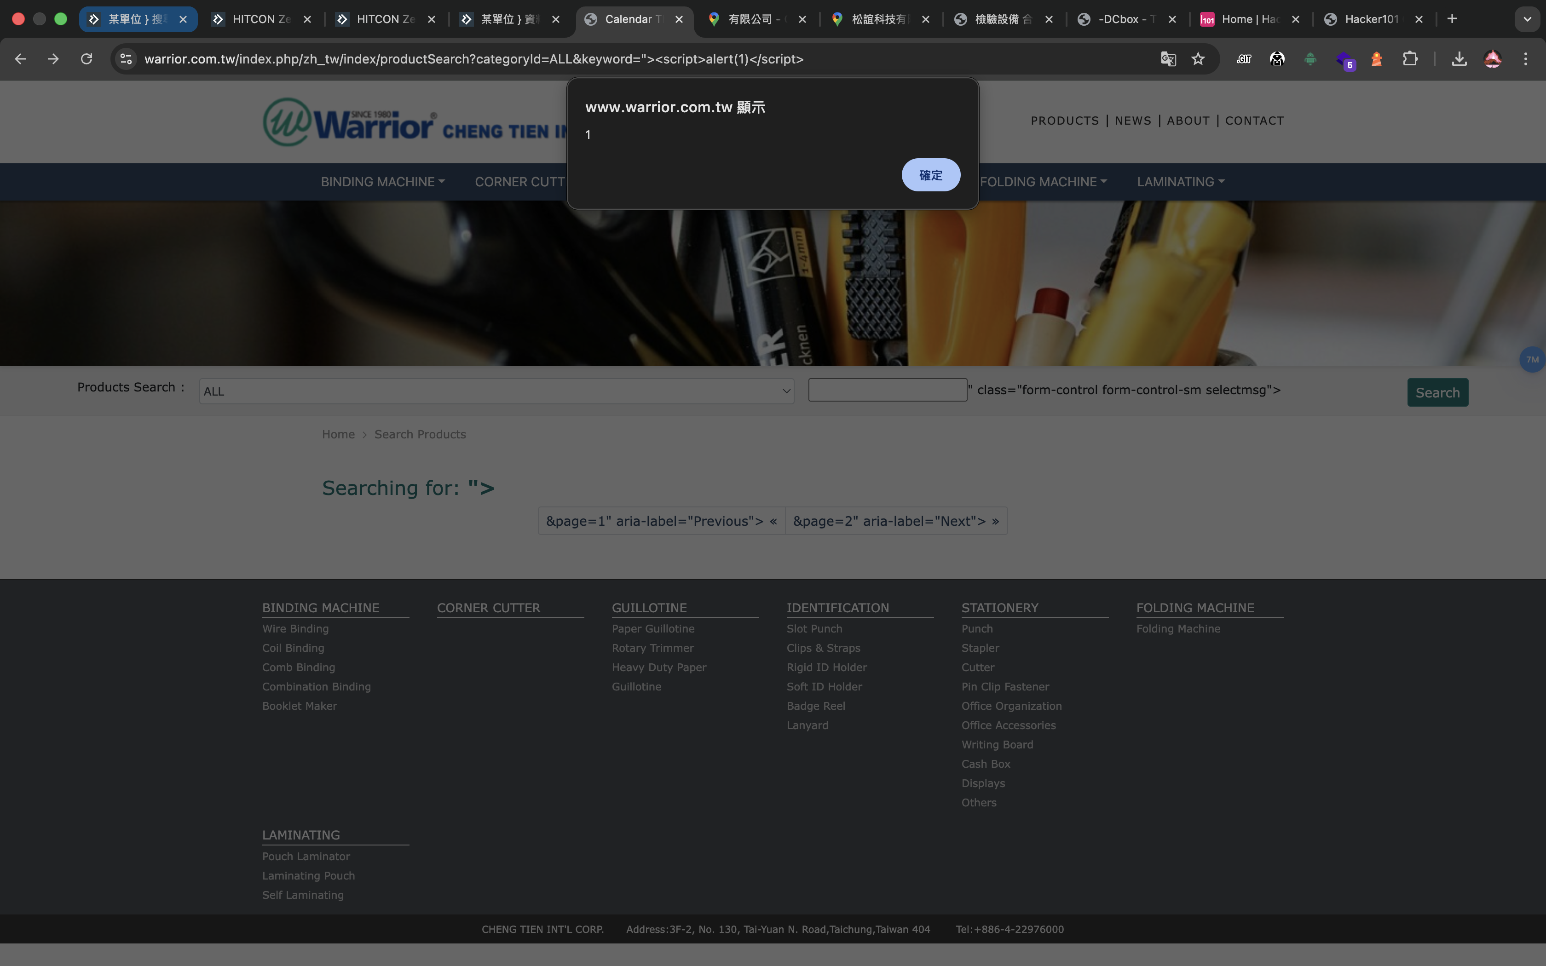Go to Home breadcrumb
Image resolution: width=1546 pixels, height=966 pixels.
click(338, 434)
